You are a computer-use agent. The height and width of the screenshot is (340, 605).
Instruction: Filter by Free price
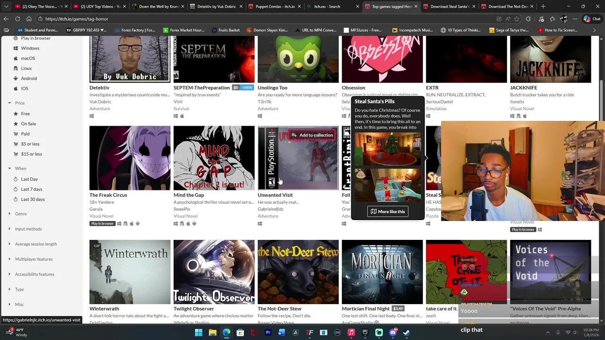click(x=25, y=114)
